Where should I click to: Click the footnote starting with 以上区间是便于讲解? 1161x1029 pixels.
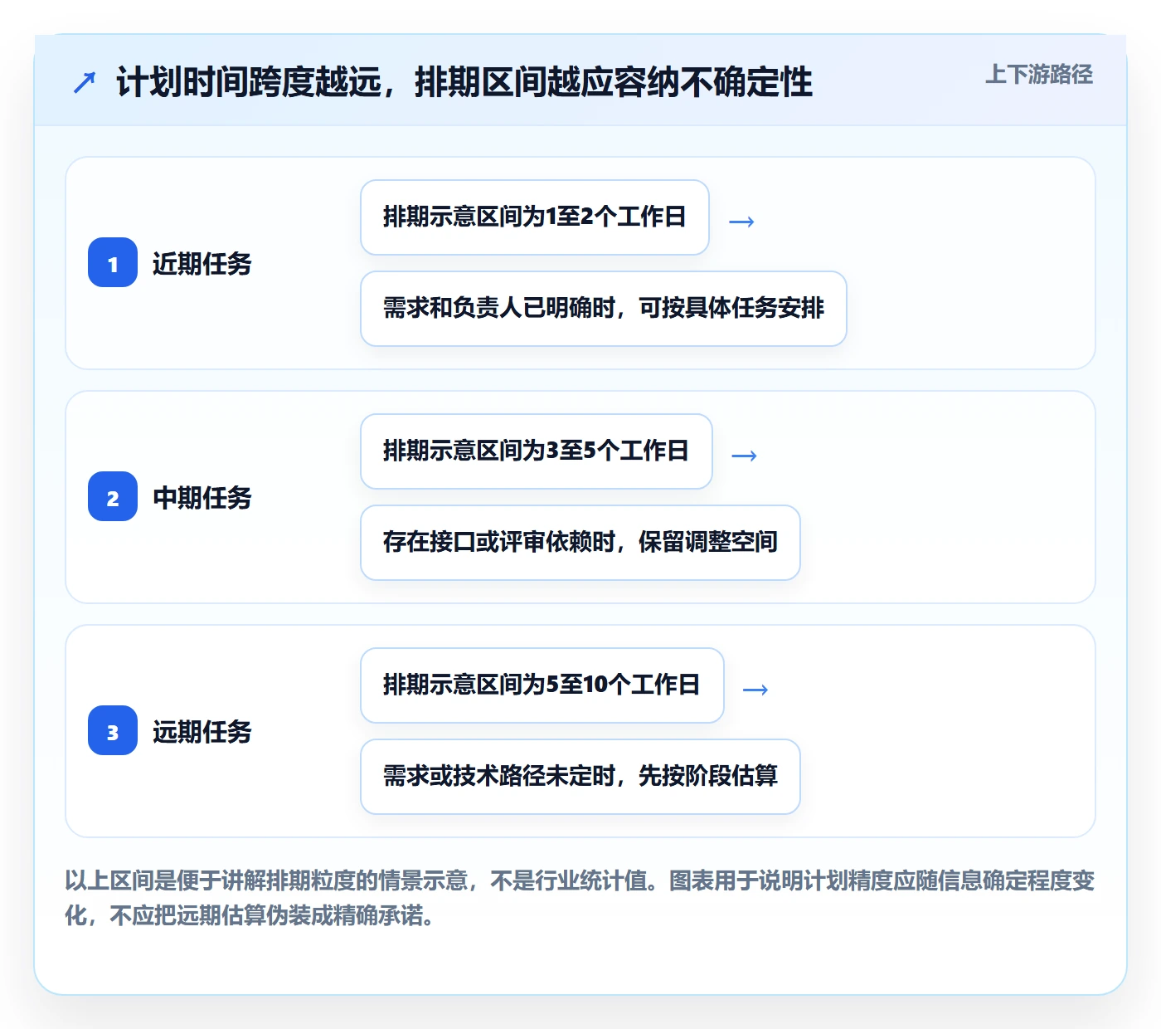(x=580, y=898)
